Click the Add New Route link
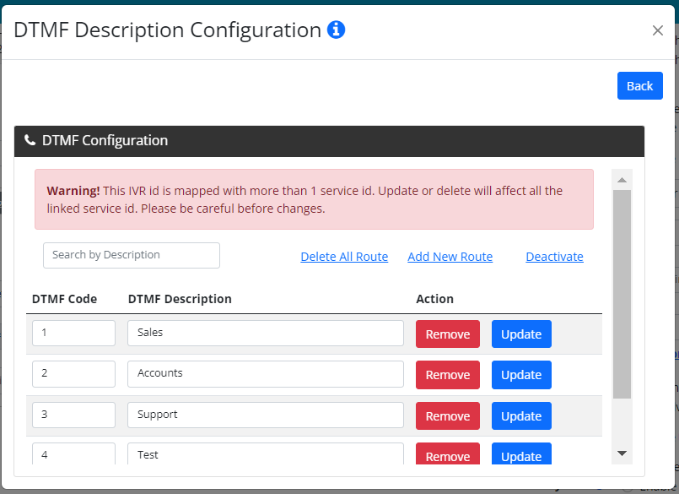The height and width of the screenshot is (494, 679). 450,257
